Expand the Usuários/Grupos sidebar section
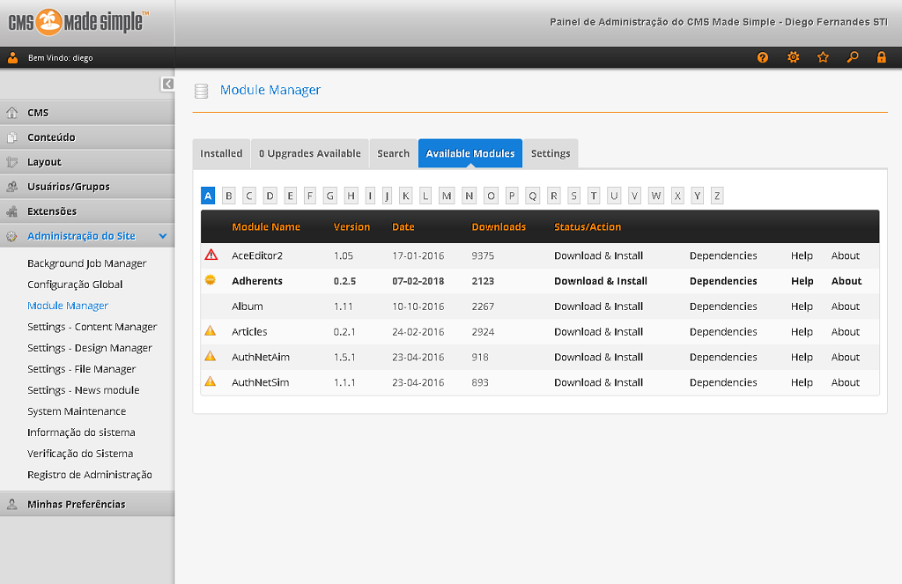 [x=69, y=187]
